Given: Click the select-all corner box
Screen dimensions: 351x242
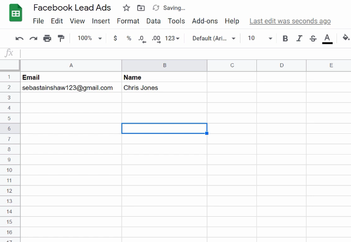Looking at the screenshot, I should coord(10,65).
